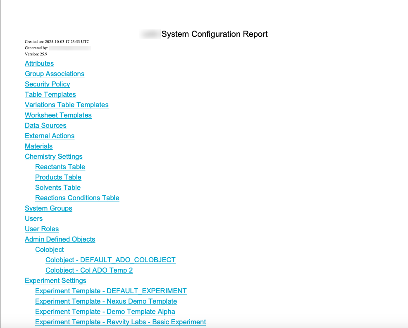Open Admin Defined Objects link

point(60,239)
